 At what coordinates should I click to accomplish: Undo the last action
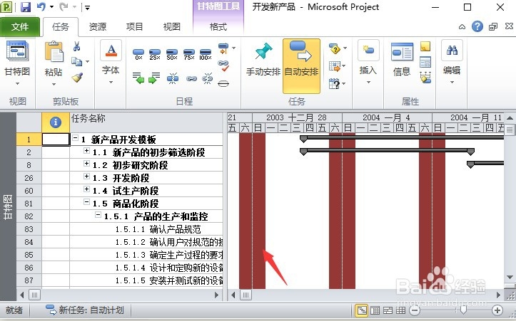tap(41, 7)
